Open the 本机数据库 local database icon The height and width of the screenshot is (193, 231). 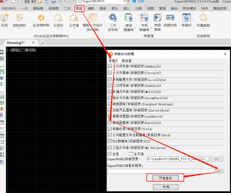(x=144, y=18)
